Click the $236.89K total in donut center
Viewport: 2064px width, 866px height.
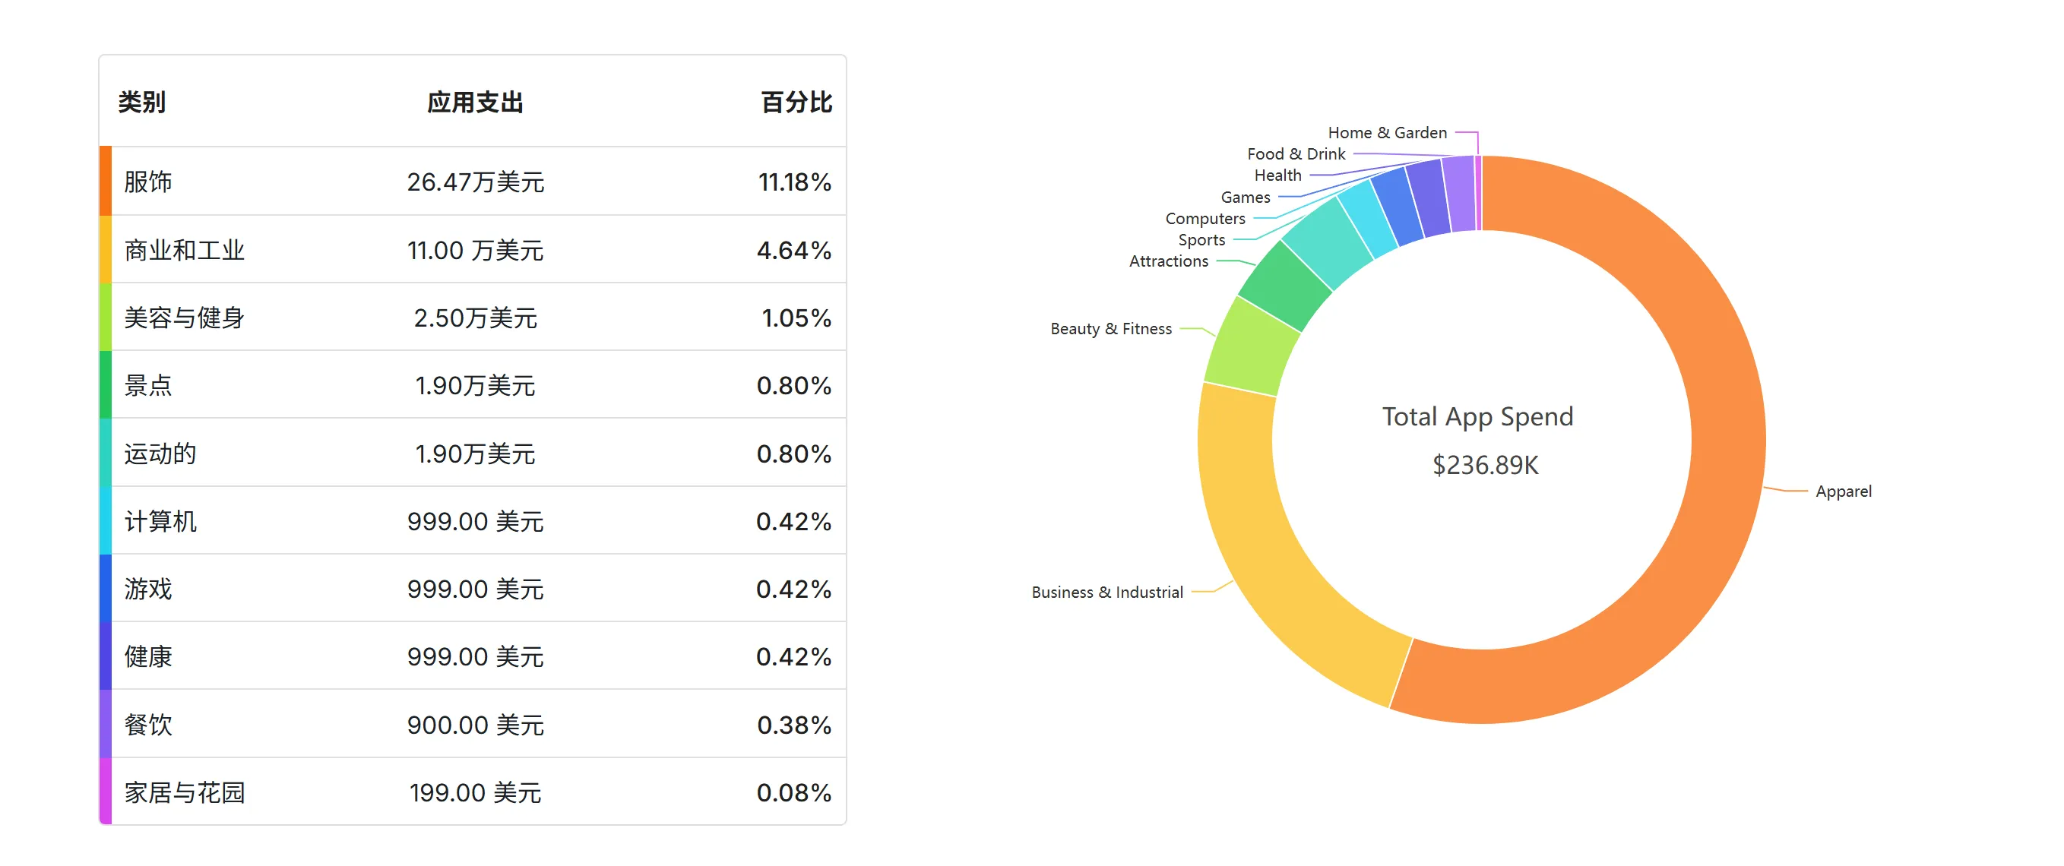(1485, 465)
